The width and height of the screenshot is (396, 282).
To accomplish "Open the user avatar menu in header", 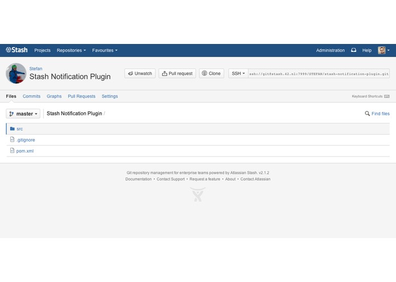I will tap(383, 50).
